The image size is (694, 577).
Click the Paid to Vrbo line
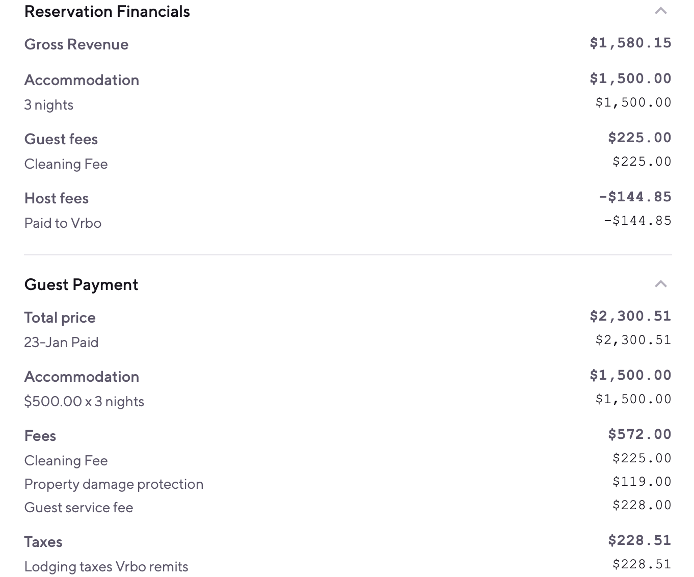tap(63, 223)
